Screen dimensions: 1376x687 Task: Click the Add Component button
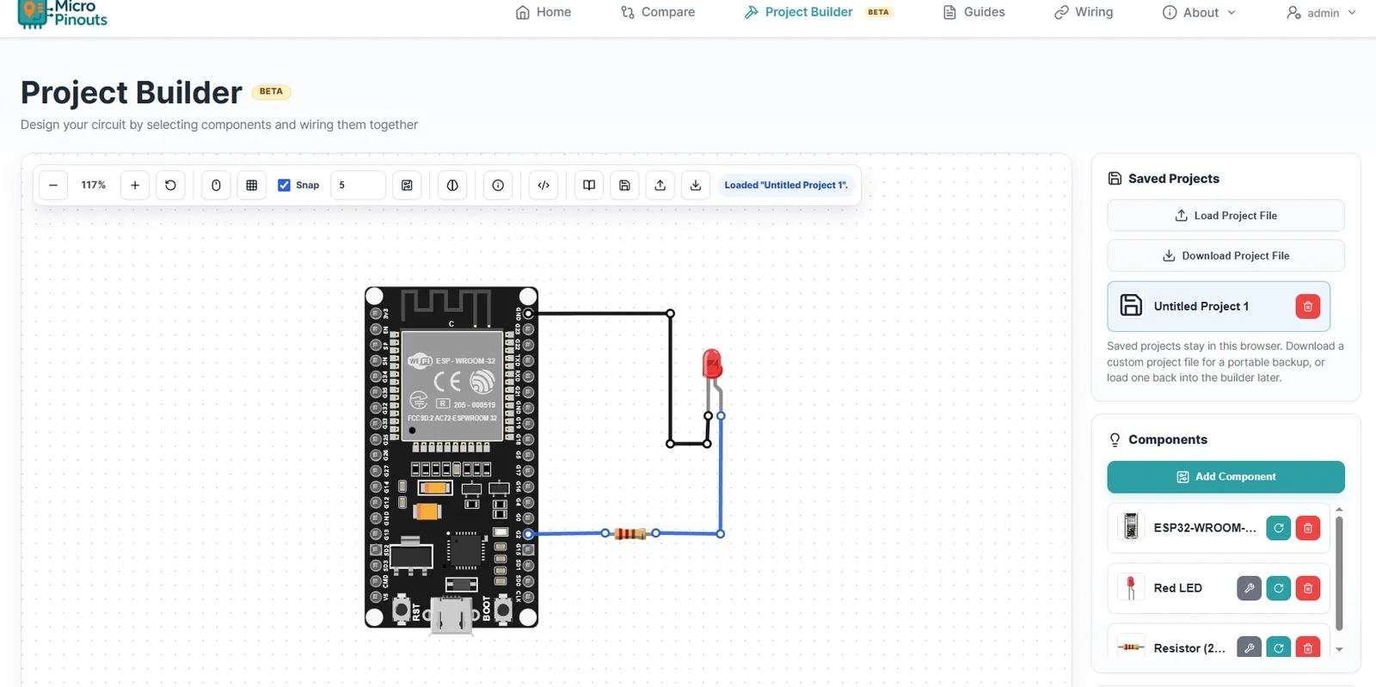pos(1225,477)
